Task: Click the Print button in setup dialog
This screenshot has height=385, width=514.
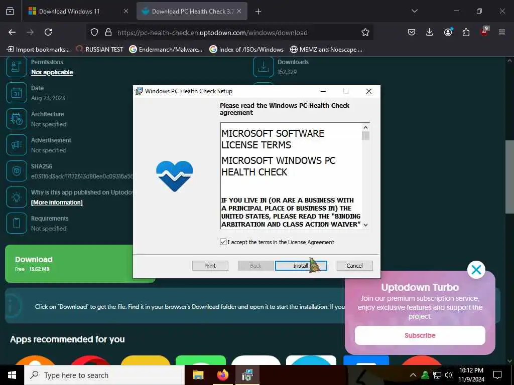Action: coord(210,266)
